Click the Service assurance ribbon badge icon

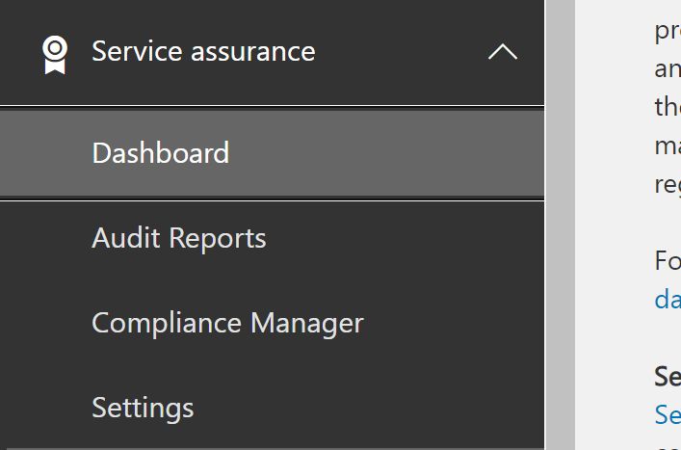55,53
